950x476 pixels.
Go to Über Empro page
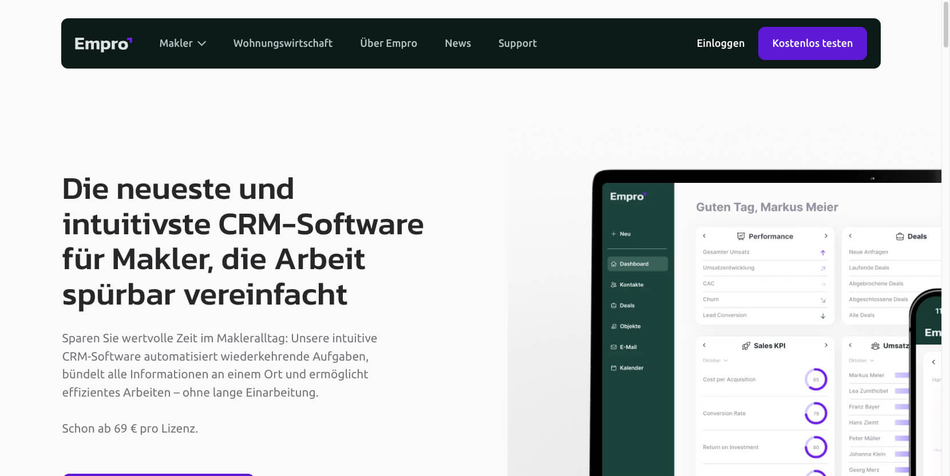(x=389, y=43)
